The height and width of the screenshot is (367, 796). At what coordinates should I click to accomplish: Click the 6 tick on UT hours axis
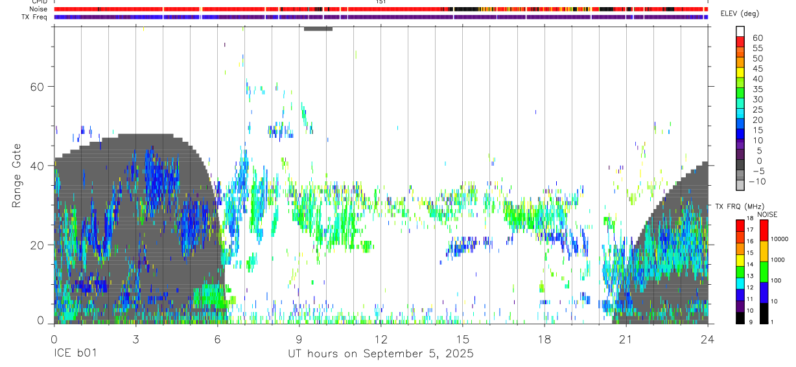[x=217, y=339]
